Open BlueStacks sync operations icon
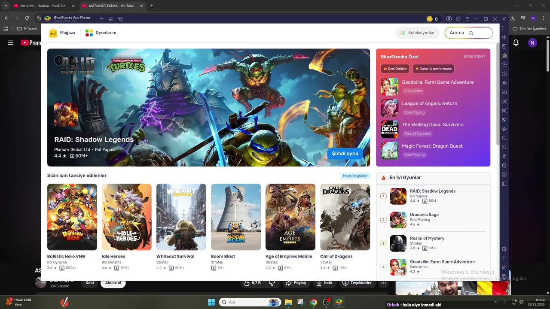The height and width of the screenshot is (309, 550). coord(504,74)
